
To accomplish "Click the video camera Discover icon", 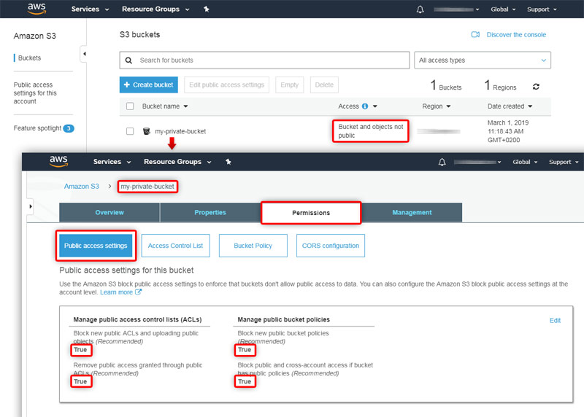I will coord(475,34).
